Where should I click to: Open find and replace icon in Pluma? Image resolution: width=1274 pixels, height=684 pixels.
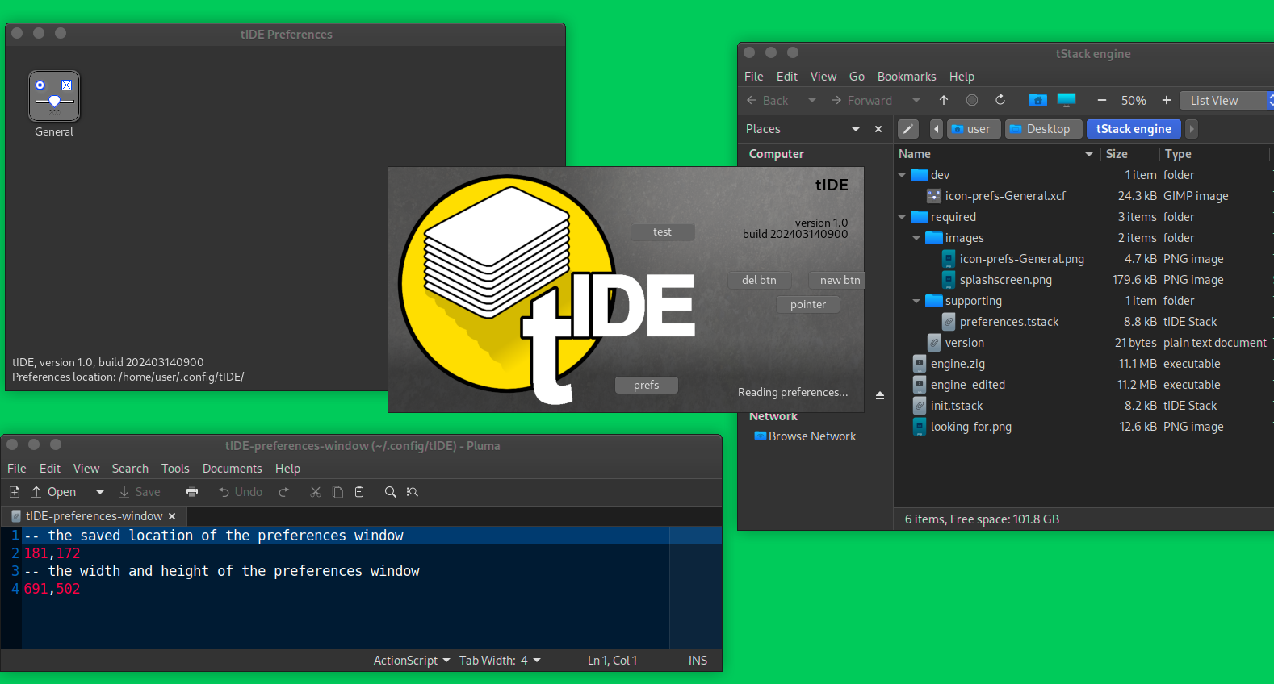click(413, 492)
